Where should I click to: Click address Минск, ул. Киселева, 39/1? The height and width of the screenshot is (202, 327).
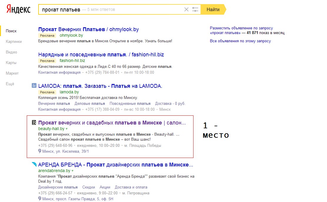click(66, 151)
